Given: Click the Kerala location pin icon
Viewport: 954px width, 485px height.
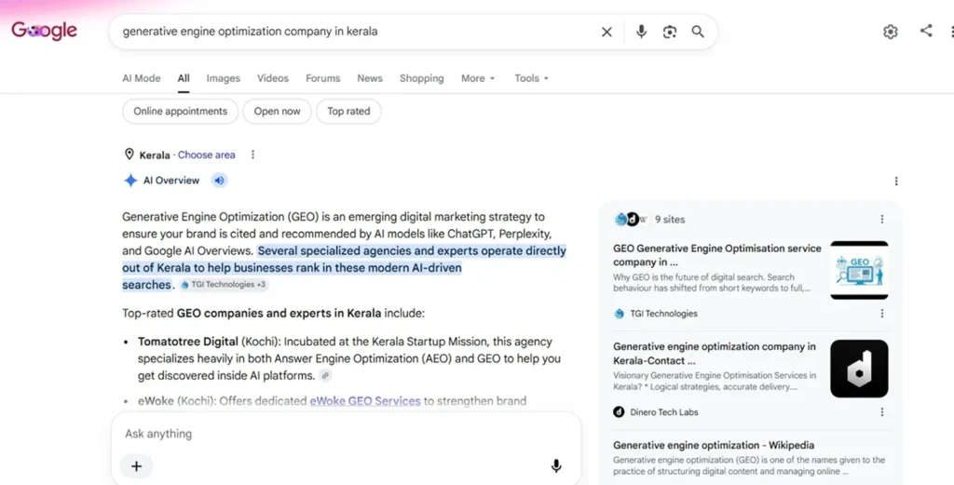Looking at the screenshot, I should click(x=129, y=155).
